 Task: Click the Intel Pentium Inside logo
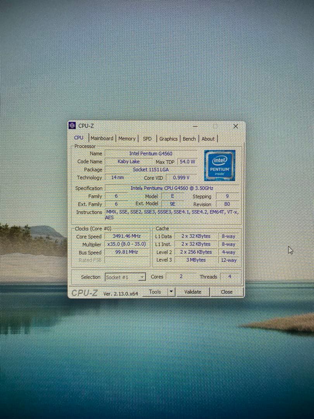219,165
